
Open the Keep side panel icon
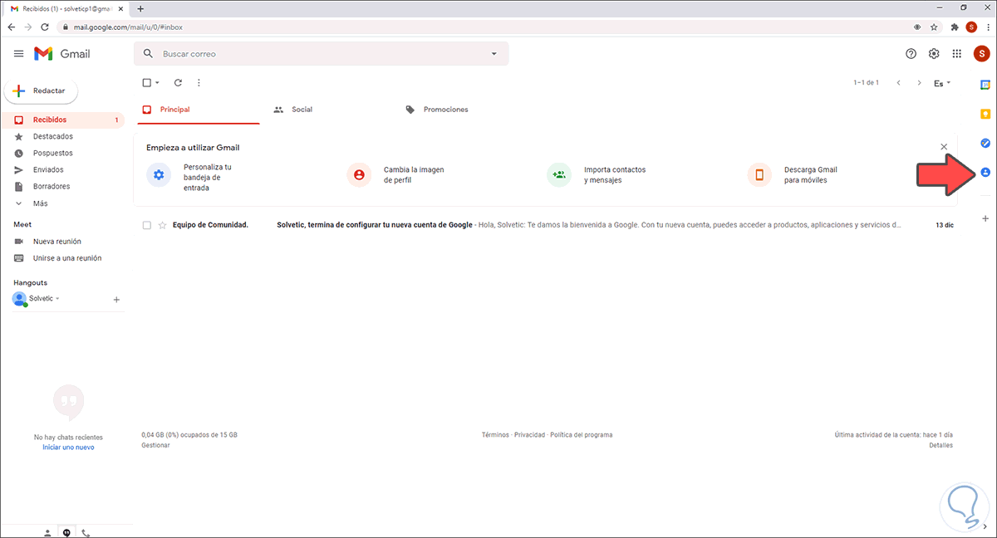tap(985, 114)
